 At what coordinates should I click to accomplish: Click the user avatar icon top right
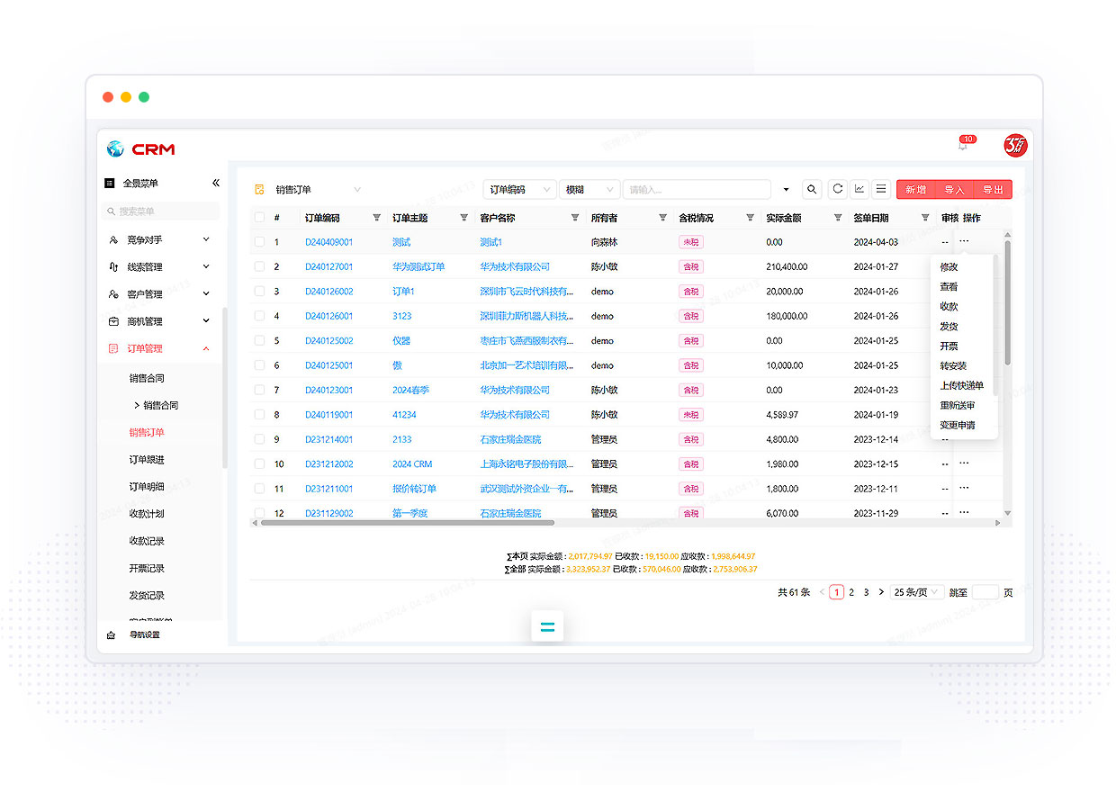[1015, 145]
